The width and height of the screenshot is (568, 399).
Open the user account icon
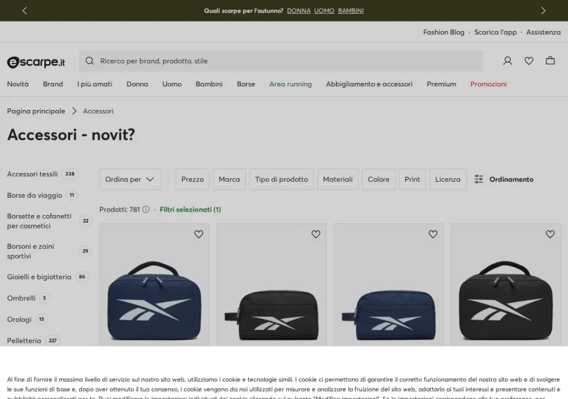coord(508,60)
